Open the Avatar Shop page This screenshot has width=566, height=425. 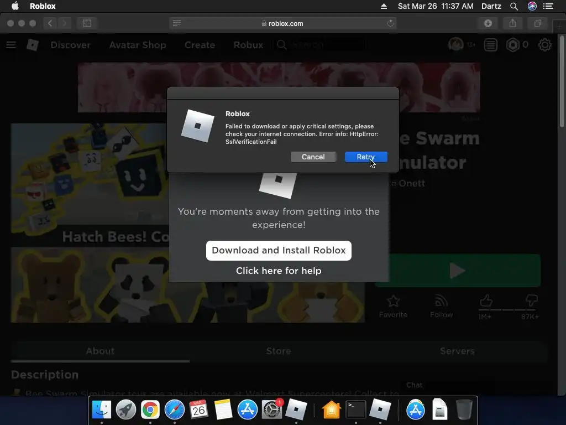pyautogui.click(x=138, y=45)
